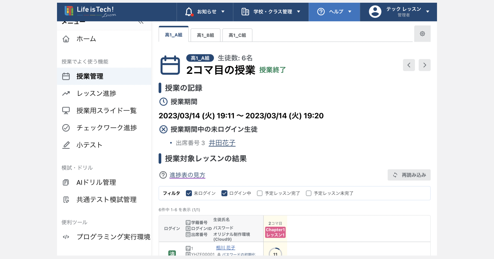Select the 高1_A組 tab
Screen dimensions: 494x259
(x=174, y=35)
